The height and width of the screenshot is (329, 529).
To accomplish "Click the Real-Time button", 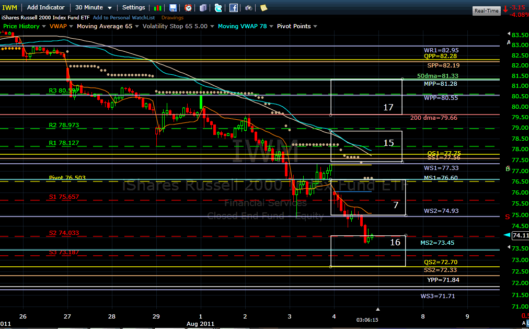I will coord(486,11).
